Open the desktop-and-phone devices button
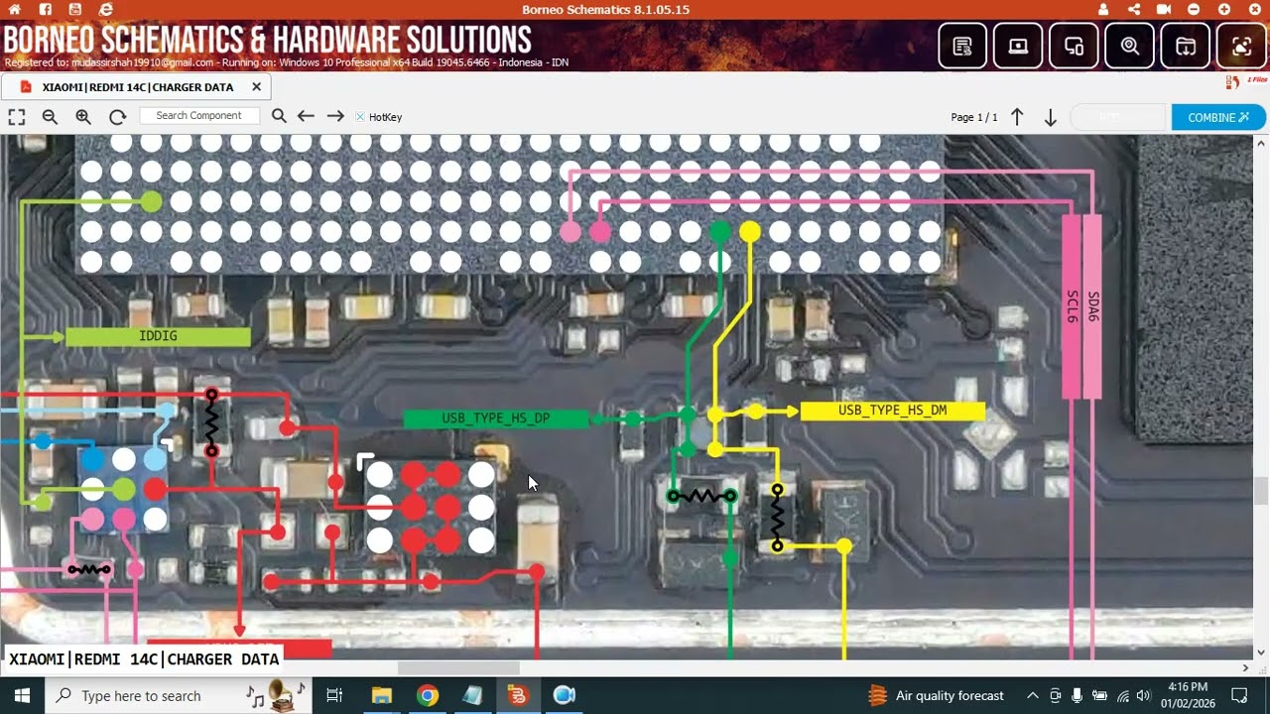Image resolution: width=1270 pixels, height=714 pixels. 1074,46
